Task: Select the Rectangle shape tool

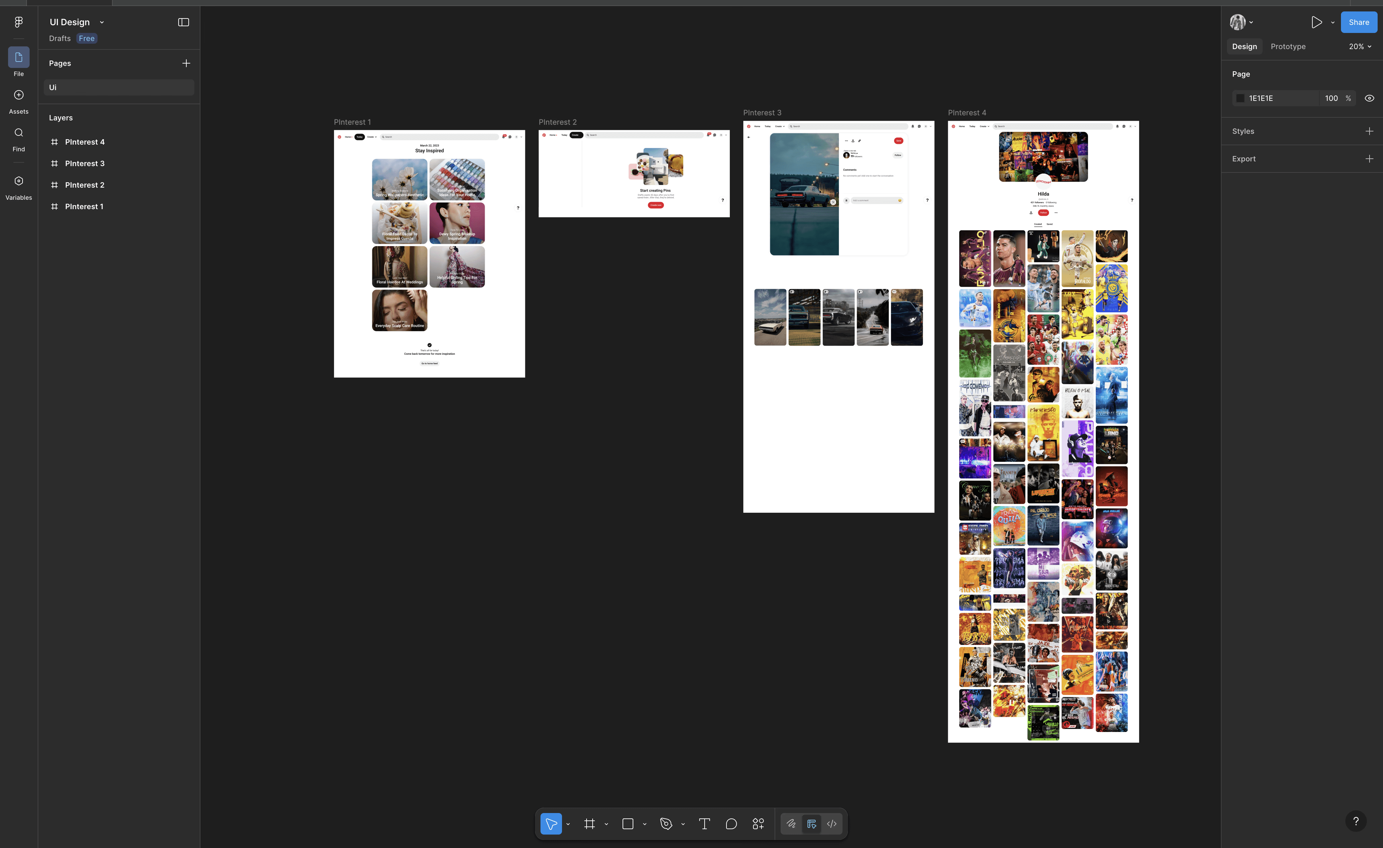Action: 628,824
